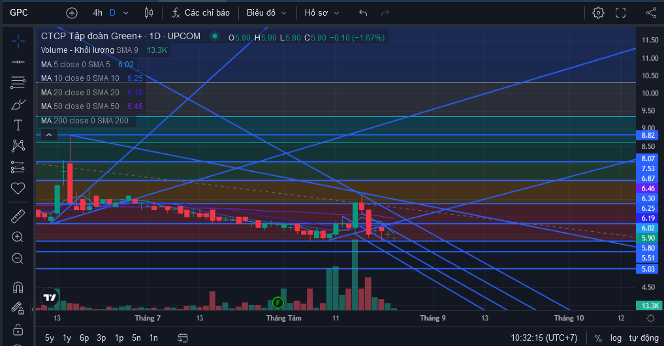
Task: Click the tự động auto scale button
Action: (644, 338)
